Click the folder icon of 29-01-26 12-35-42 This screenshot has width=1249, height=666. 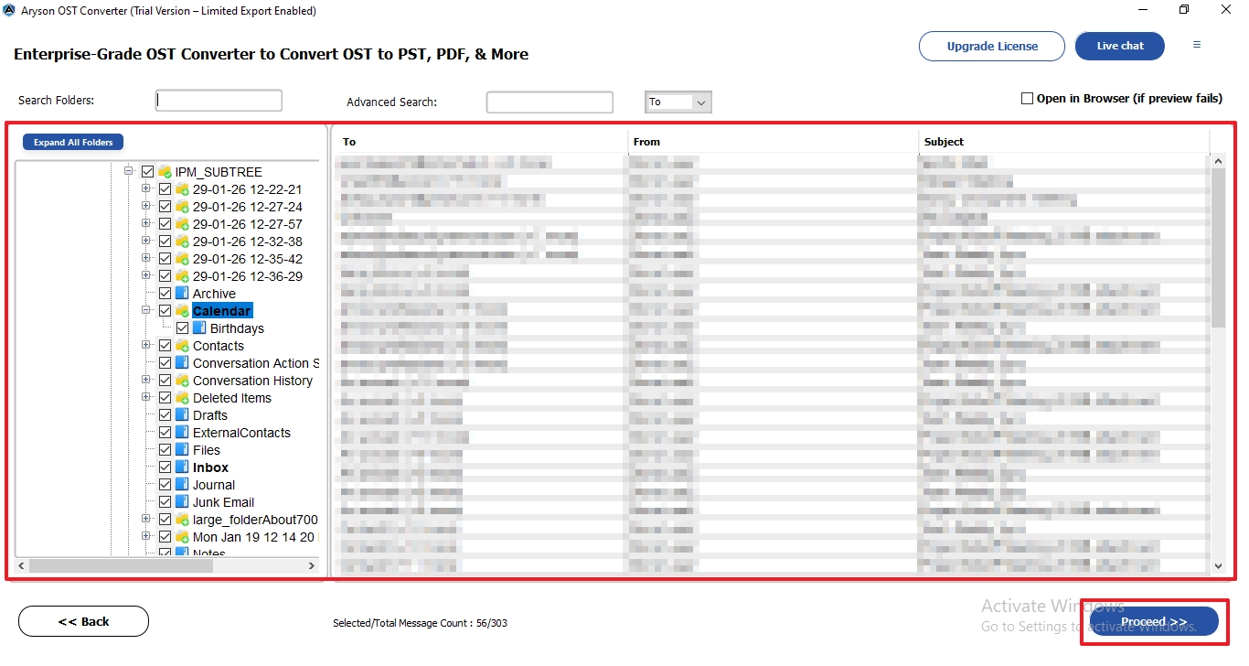(x=183, y=259)
